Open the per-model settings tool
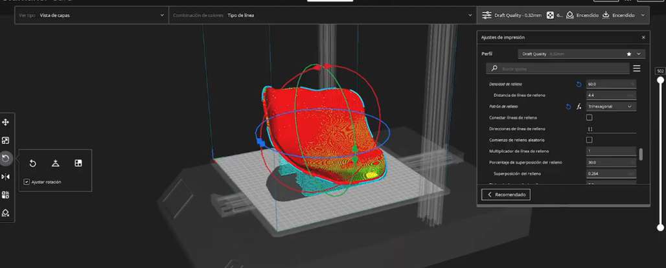The width and height of the screenshot is (666, 268). 6,195
